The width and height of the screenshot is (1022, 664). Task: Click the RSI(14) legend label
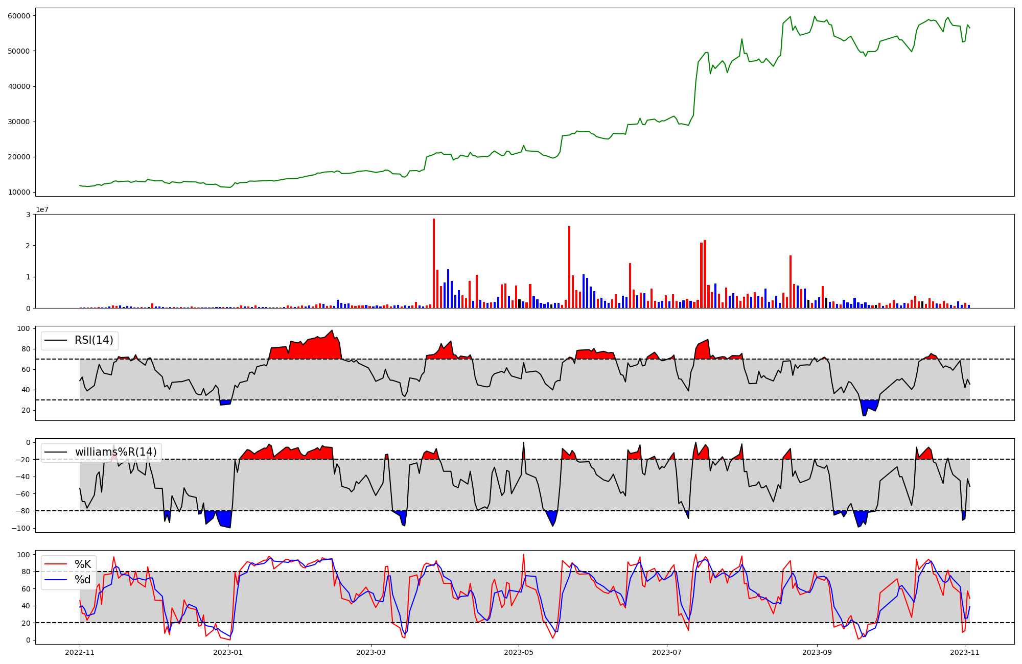[x=94, y=340]
